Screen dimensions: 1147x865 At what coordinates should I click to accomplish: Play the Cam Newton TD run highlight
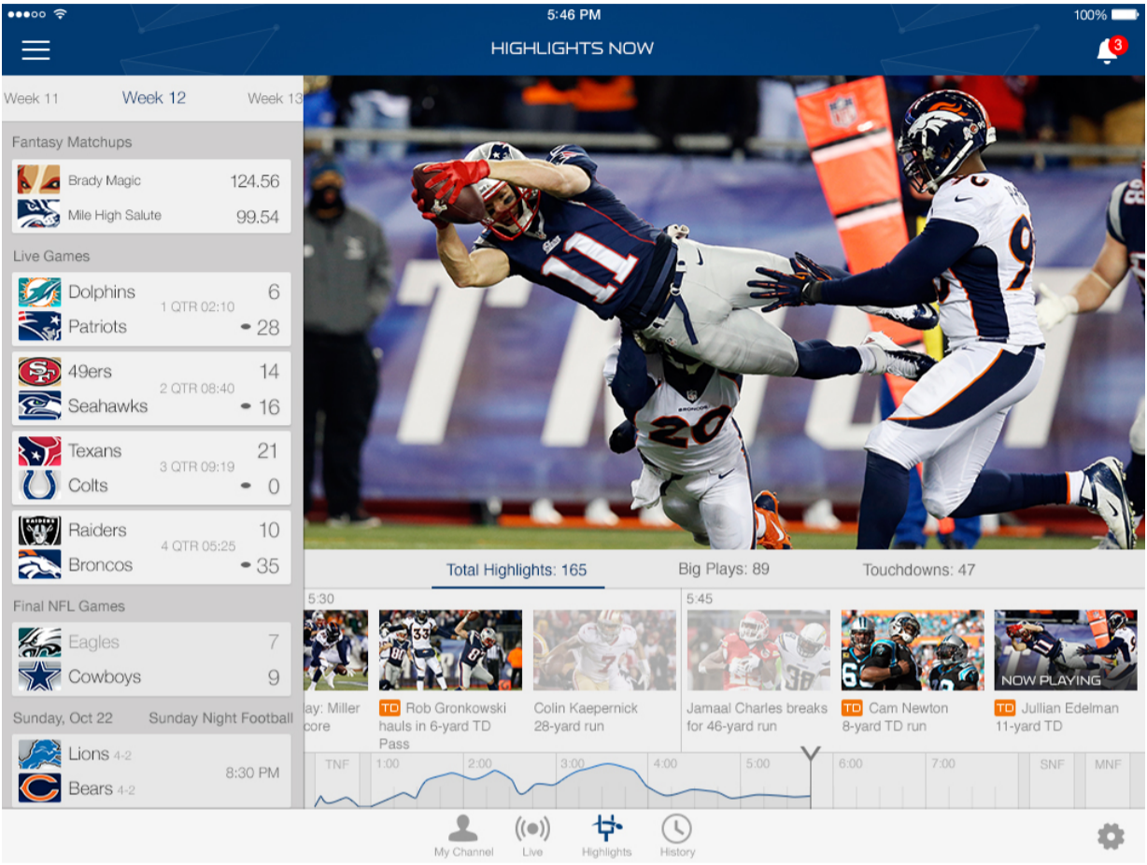coord(913,649)
